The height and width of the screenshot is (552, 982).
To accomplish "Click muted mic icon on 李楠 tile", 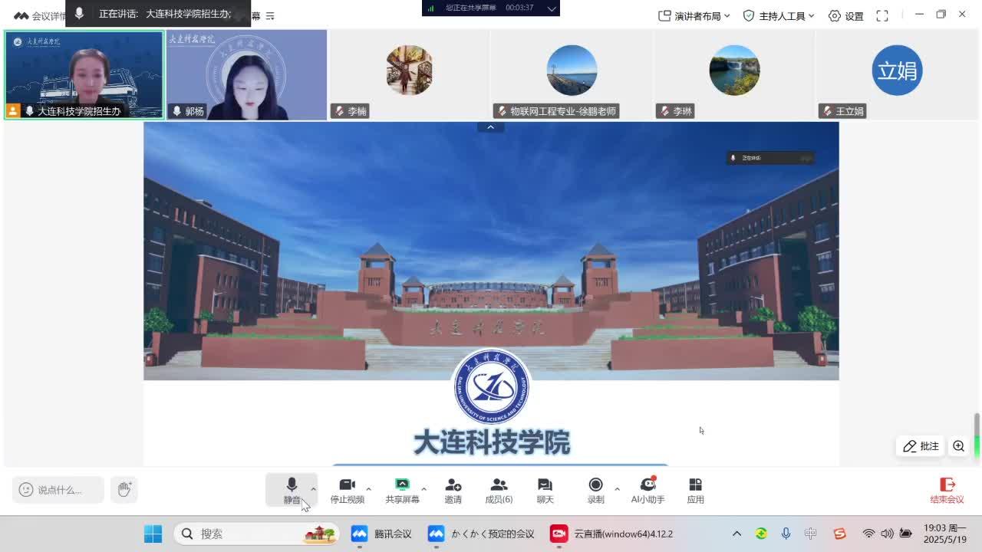I will click(x=339, y=111).
